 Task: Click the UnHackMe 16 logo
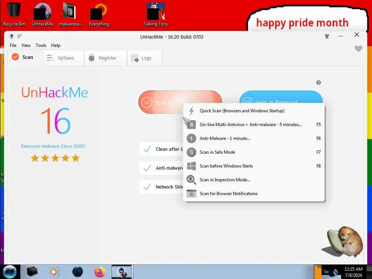pos(54,111)
